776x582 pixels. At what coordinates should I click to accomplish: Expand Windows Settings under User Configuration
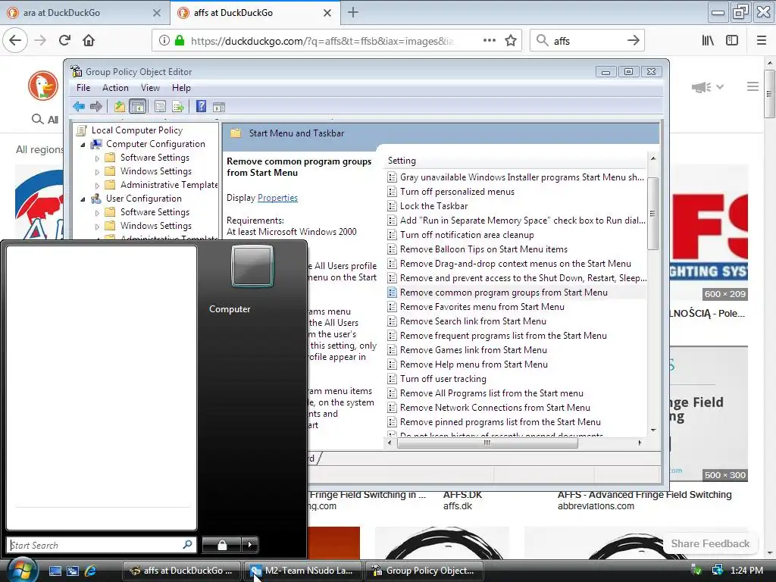pos(97,226)
